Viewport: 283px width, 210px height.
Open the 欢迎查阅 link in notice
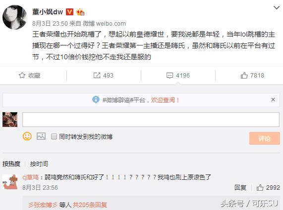click(x=165, y=100)
